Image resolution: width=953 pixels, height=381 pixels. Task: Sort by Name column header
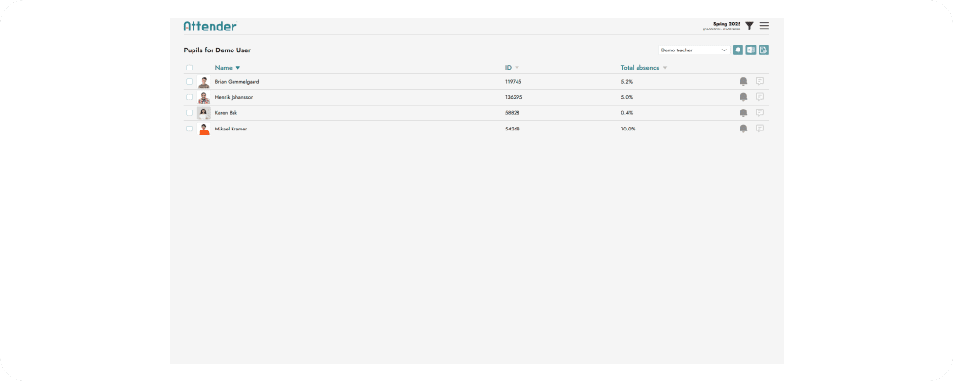224,68
